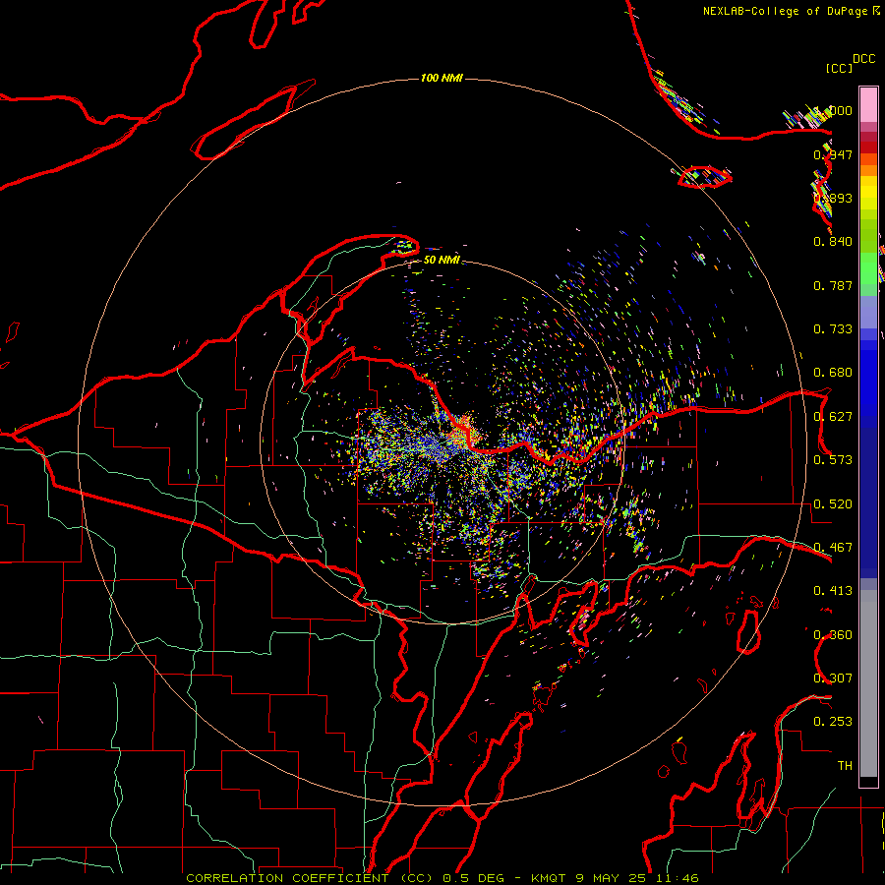Select the 0.680 legend value
Viewport: 885px width, 885px height.
coord(833,373)
